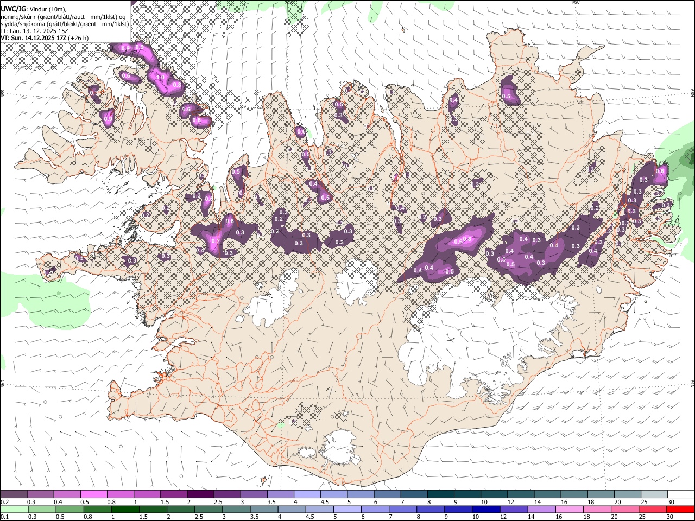The image size is (695, 521).
Task: Select the lower scale swatch starting at 3.5
Action: pyautogui.click(x=264, y=510)
